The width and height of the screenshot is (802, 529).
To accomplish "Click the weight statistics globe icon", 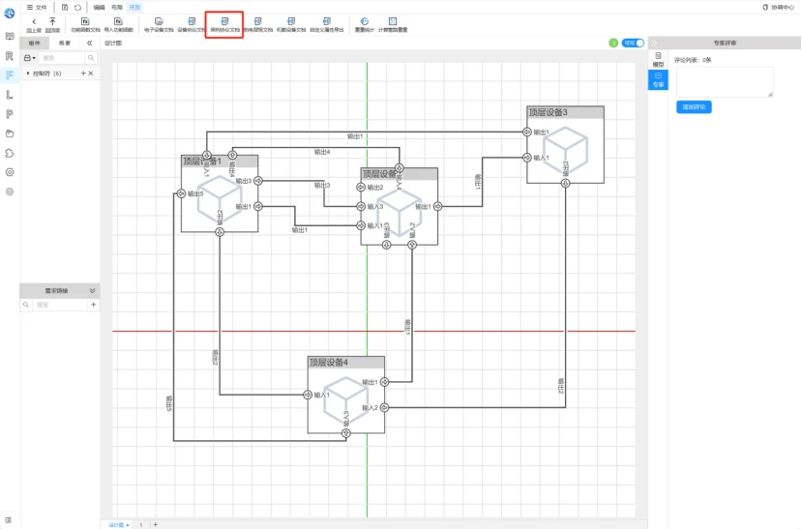I will coord(364,21).
